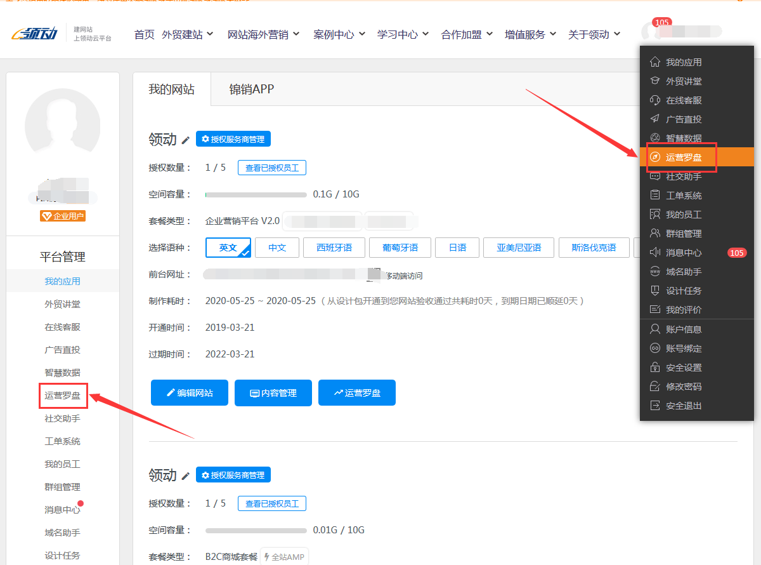761x565 pixels.
Task: Choose 西班牙语 language option
Action: pyautogui.click(x=334, y=248)
